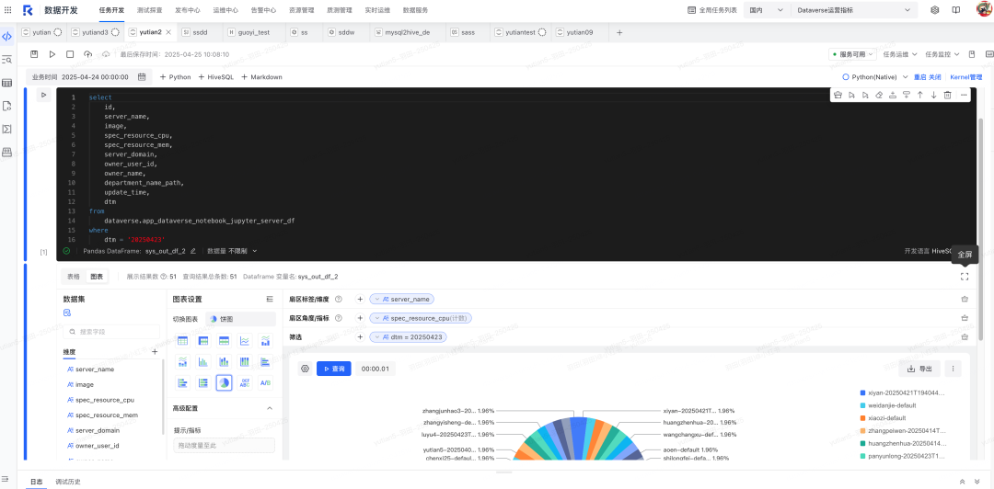The height and width of the screenshot is (489, 994).
Task: Open user avatar profile menu
Action: point(983,10)
